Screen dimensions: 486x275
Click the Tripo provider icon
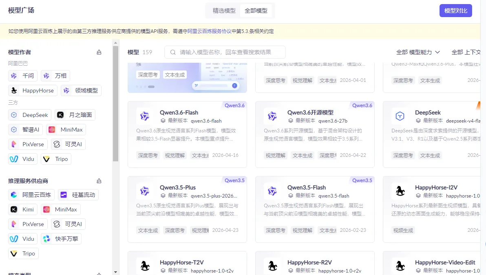[x=14, y=254]
